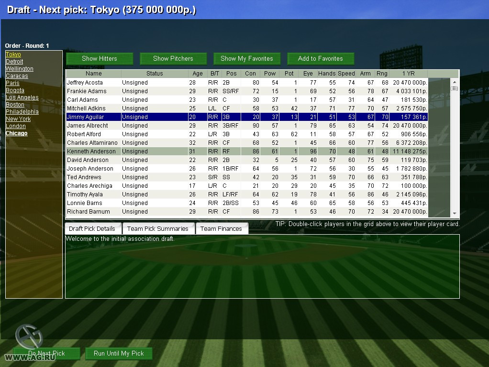Sort by Hands column header

click(327, 74)
